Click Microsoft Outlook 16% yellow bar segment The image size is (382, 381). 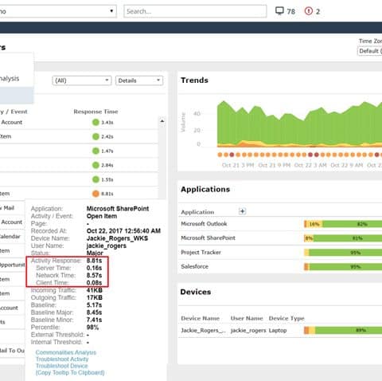click(314, 224)
